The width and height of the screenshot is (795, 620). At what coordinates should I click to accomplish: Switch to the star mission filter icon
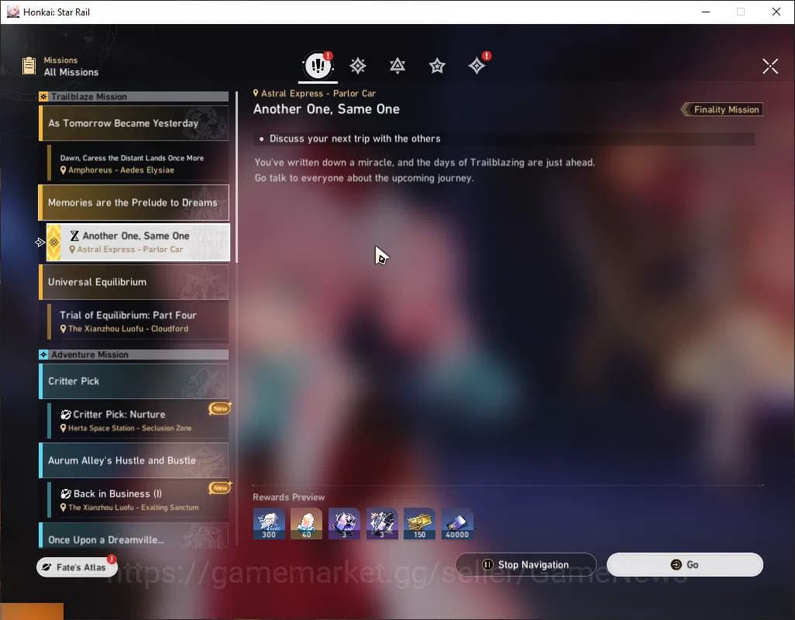pyautogui.click(x=437, y=65)
